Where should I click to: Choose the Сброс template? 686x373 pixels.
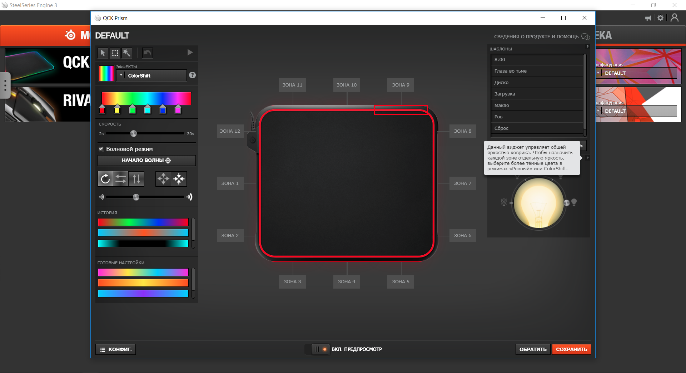(x=537, y=128)
